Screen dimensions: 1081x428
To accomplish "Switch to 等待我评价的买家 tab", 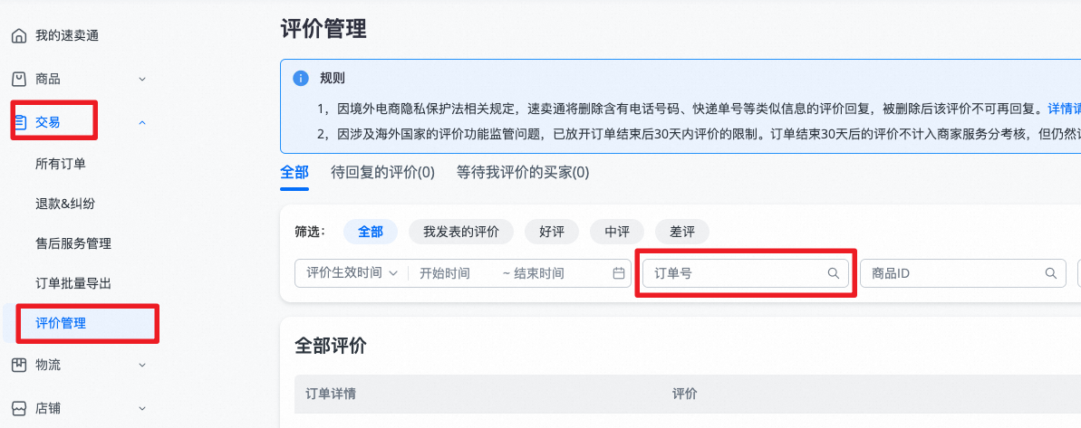I will pos(523,172).
